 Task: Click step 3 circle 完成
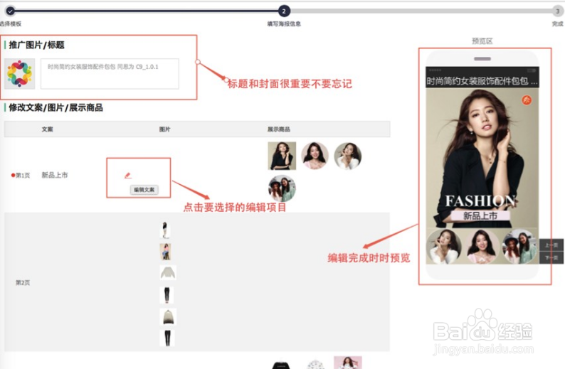click(557, 11)
